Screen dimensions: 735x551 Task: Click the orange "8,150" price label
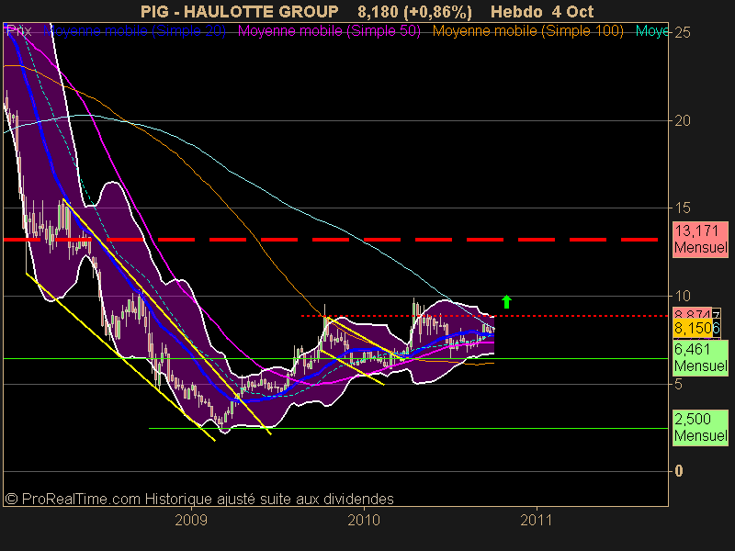pos(693,328)
